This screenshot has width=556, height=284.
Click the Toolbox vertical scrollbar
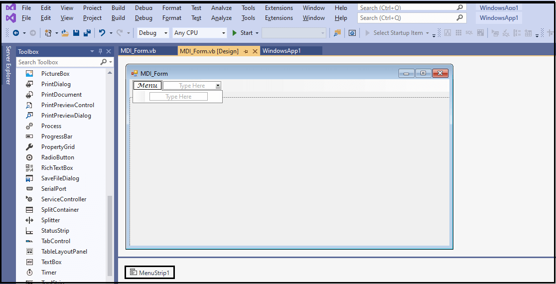[x=110, y=234]
